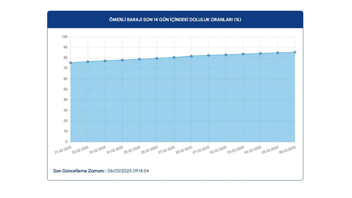Click the 30 y-axis label
This screenshot has width=352, height=198.
(65, 110)
